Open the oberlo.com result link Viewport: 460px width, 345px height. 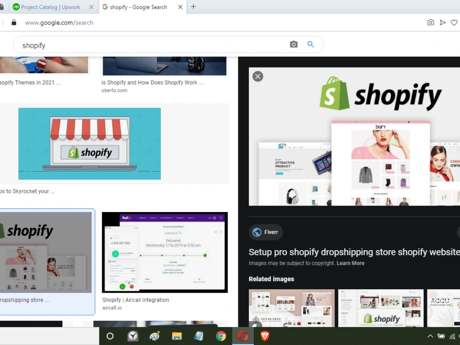click(x=115, y=90)
